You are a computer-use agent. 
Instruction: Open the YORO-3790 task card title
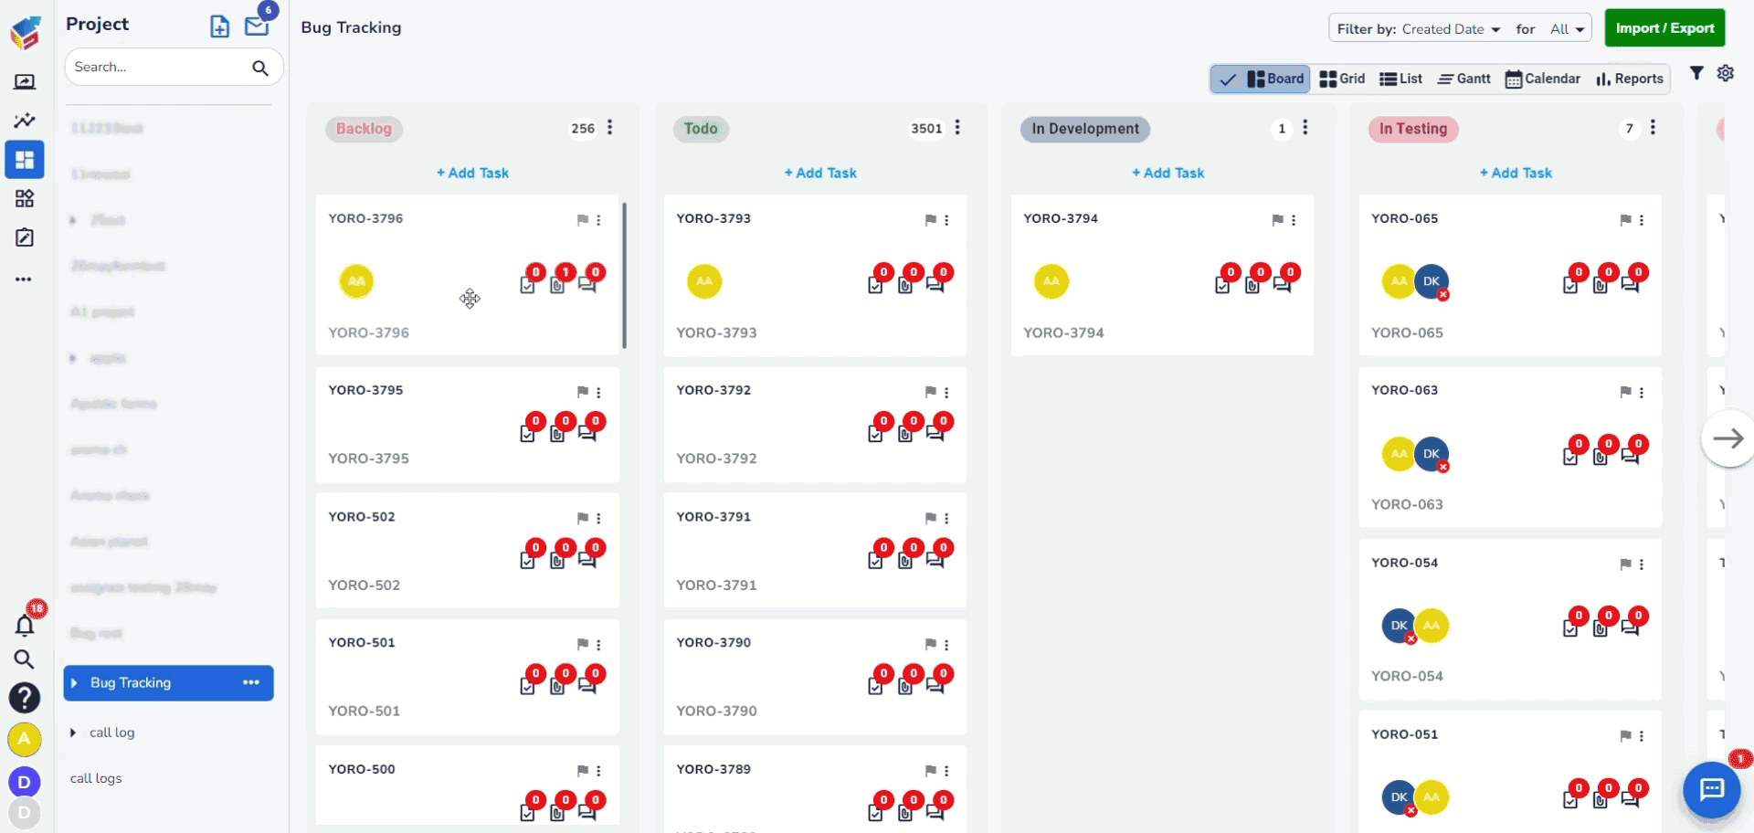pos(713,643)
